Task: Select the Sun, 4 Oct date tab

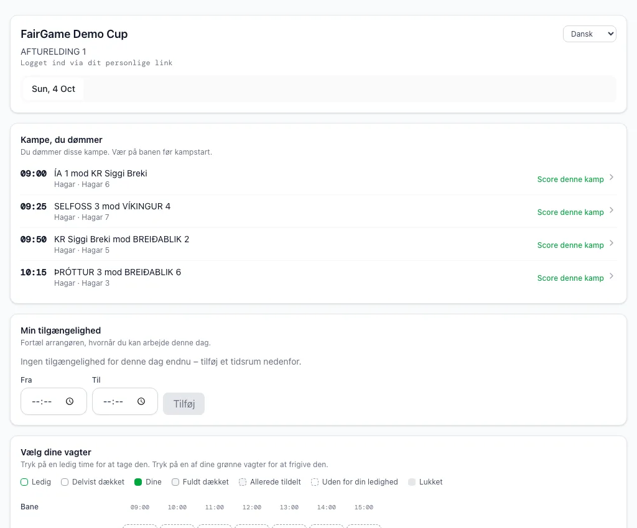Action: click(x=53, y=89)
